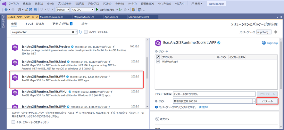Toggle the select-all projects header checkbox
Image resolution: width=284 pixels, height=130 pixels.
[158, 57]
